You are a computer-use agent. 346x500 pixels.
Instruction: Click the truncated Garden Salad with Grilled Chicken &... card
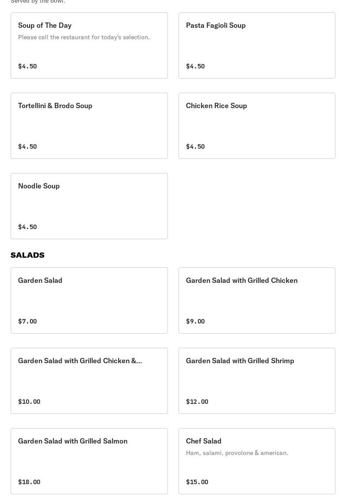(x=89, y=381)
